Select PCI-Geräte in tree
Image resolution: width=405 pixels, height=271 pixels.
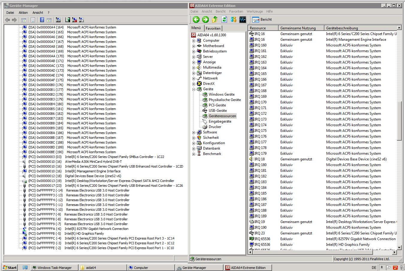click(217, 105)
